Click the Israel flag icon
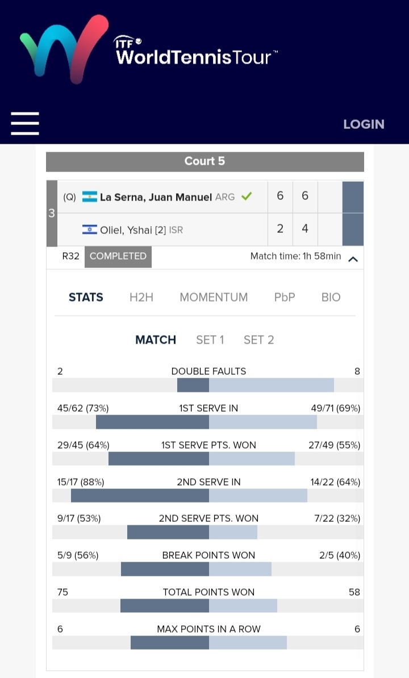The height and width of the screenshot is (678, 409). coord(90,230)
